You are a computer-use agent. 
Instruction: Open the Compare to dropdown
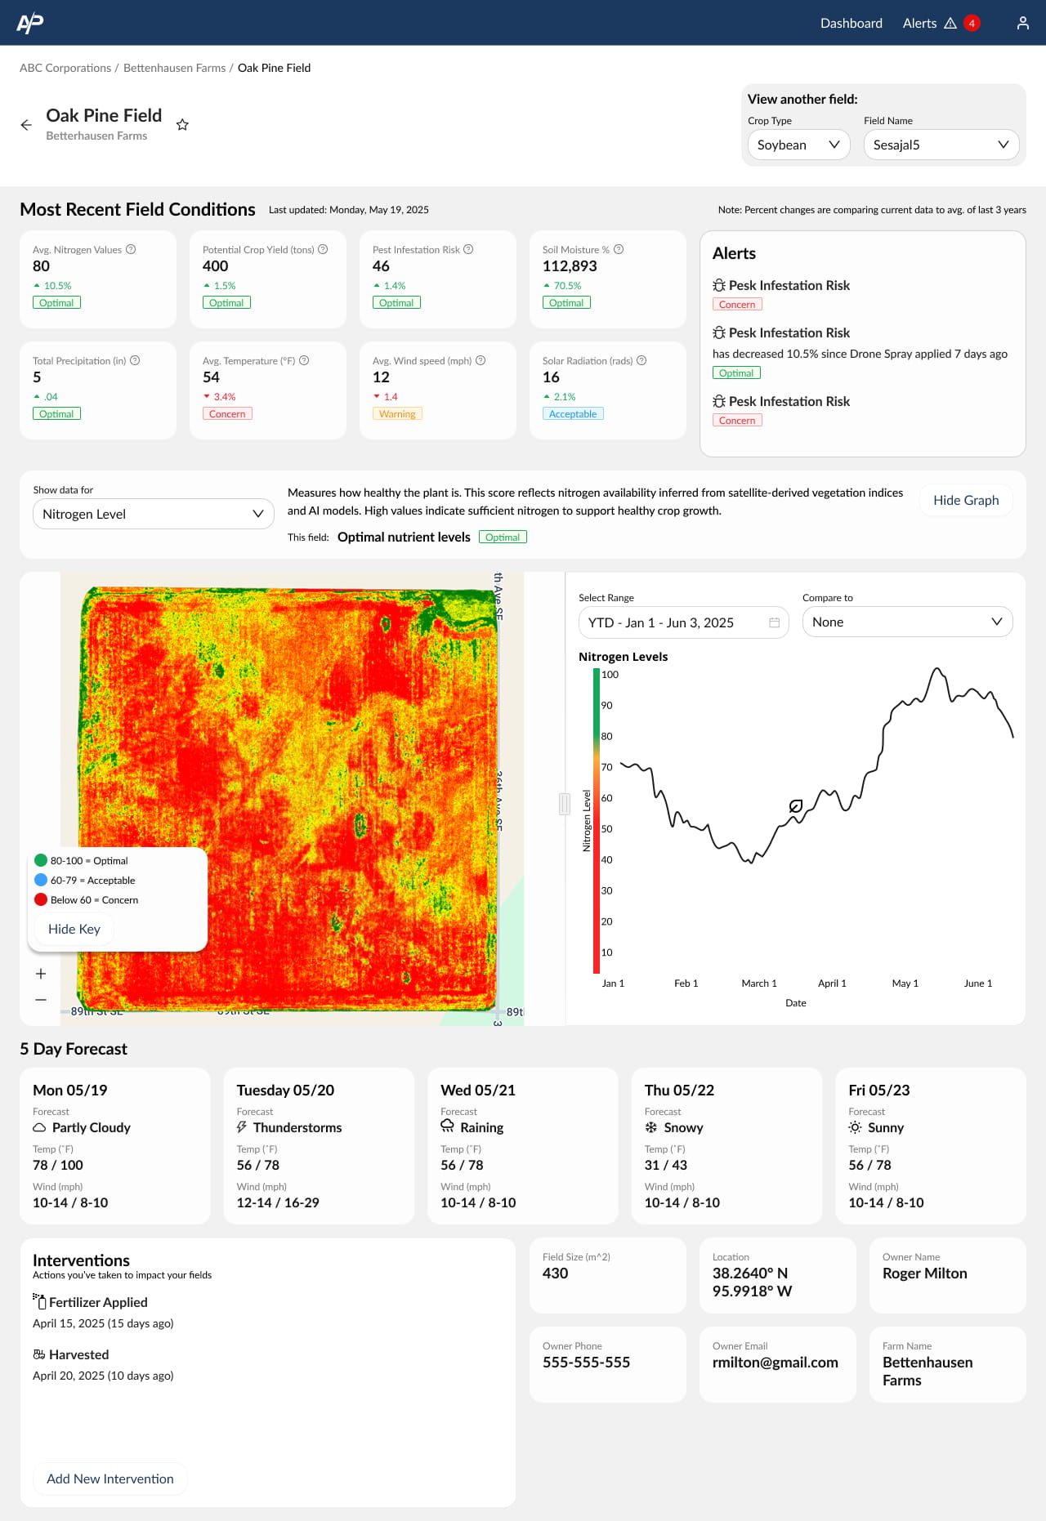[907, 622]
